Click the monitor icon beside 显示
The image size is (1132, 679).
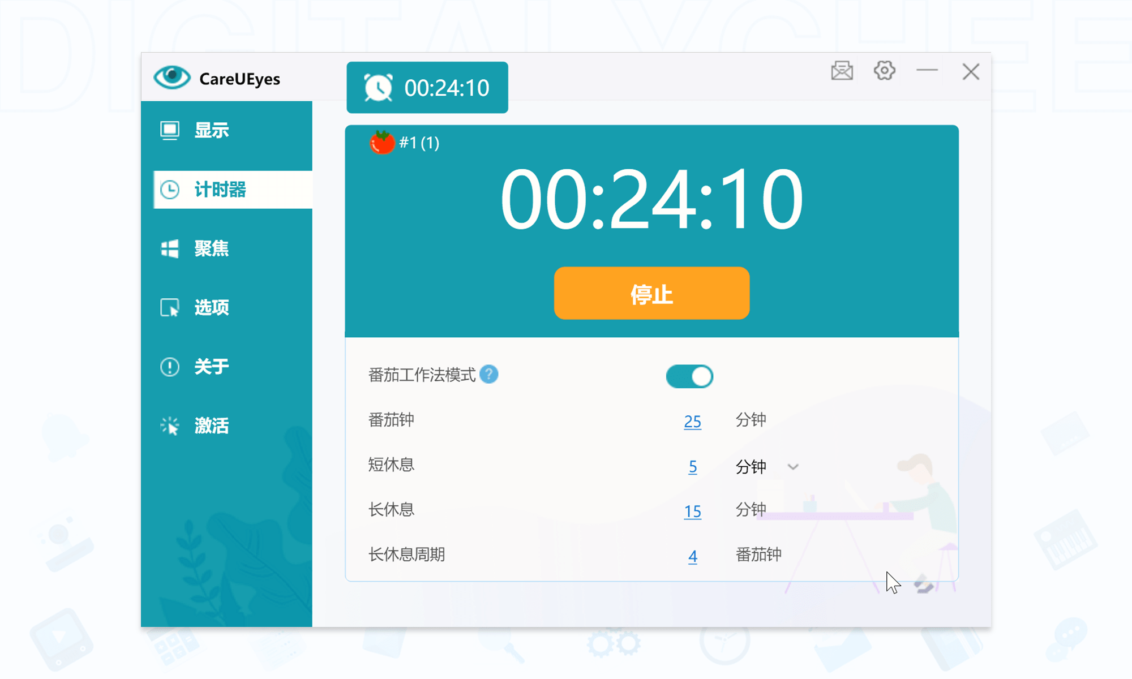click(170, 131)
